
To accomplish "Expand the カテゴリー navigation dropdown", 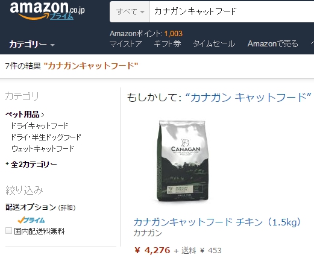I will click(x=32, y=44).
